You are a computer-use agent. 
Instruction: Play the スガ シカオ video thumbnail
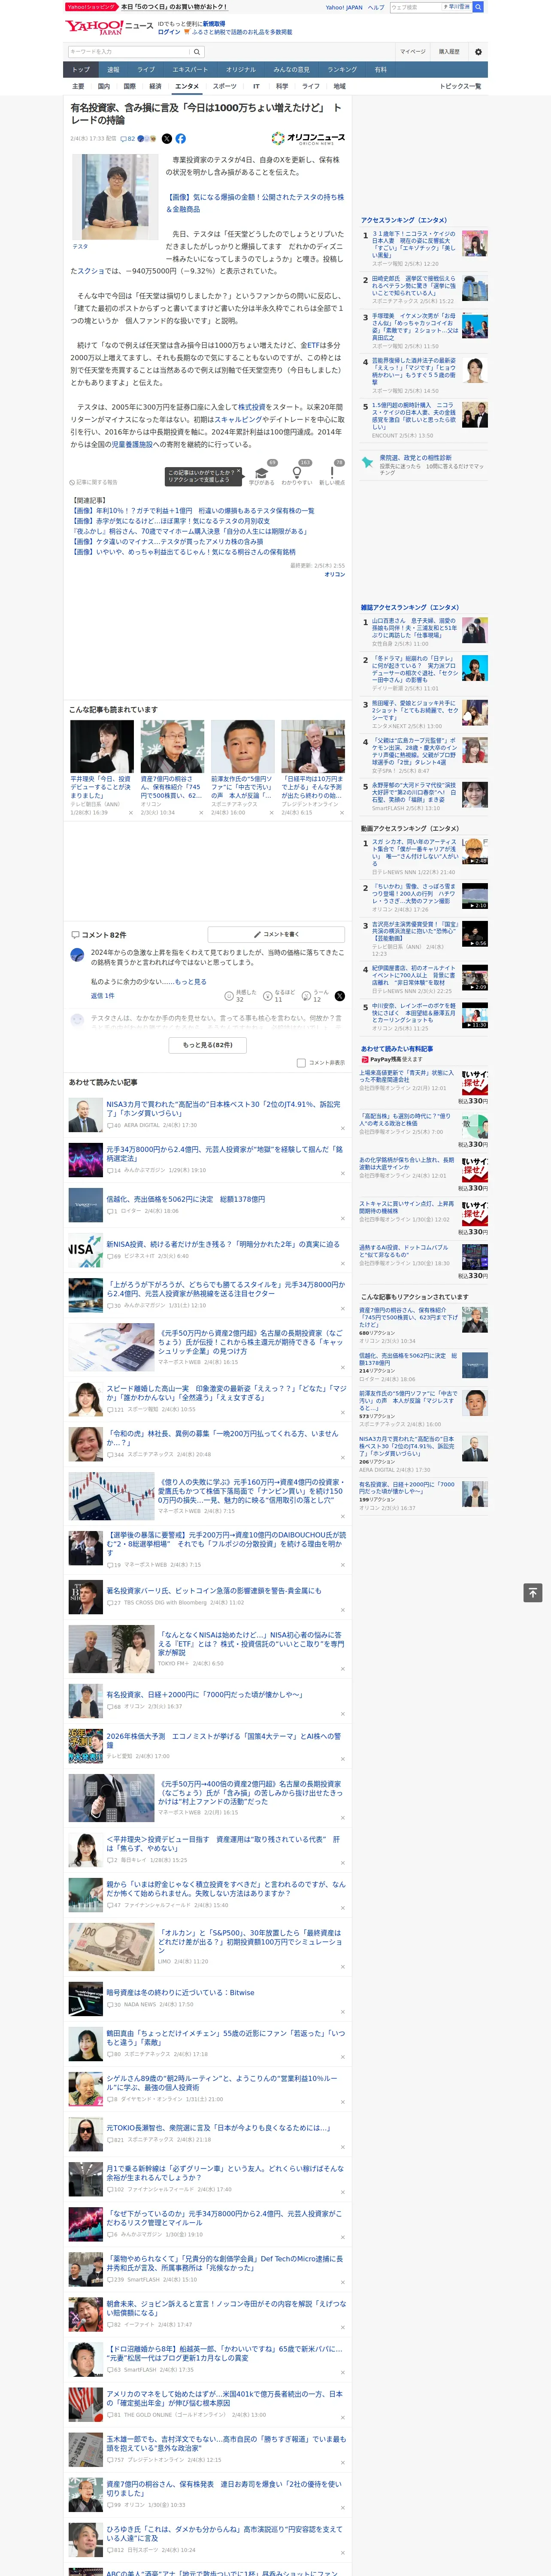[474, 851]
